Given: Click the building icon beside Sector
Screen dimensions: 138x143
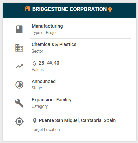Looking at the screenshot, I should click(19, 48).
